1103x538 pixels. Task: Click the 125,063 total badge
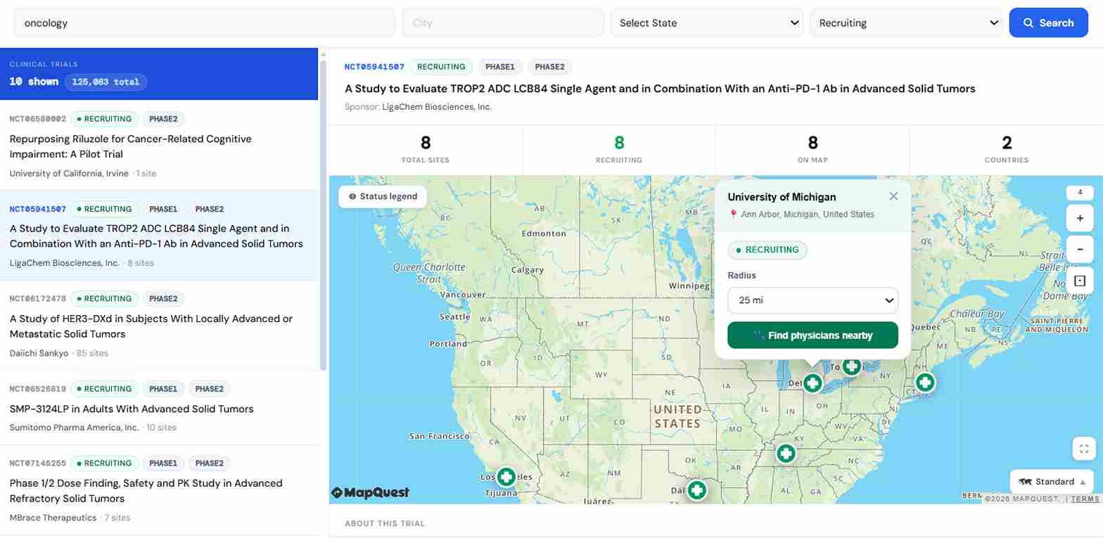106,82
